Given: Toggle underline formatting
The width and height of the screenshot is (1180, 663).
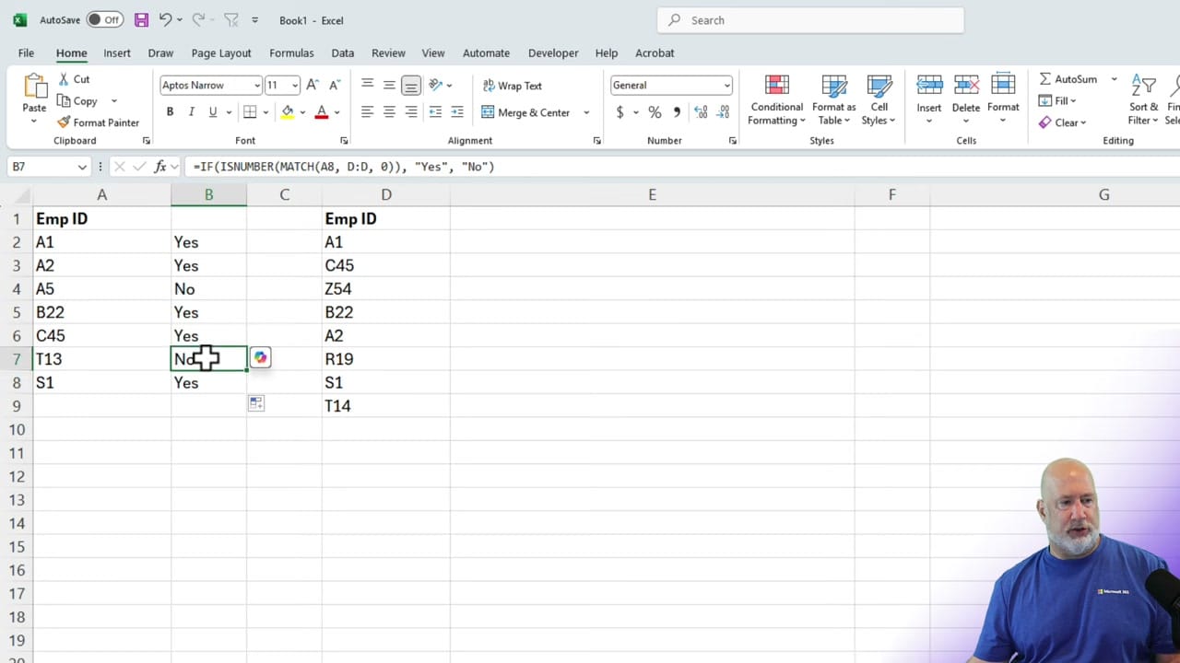Looking at the screenshot, I should coord(211,111).
